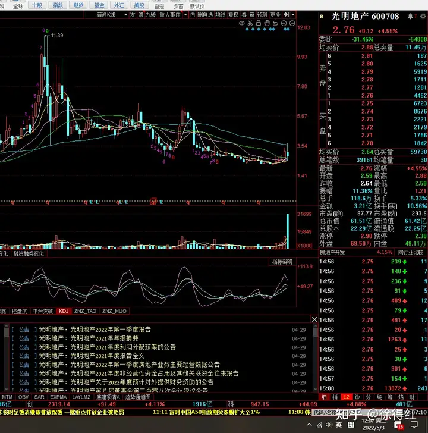Screen dimensions: 428x433
Task: Click the lock icon above the chart
Action: click(x=259, y=23)
